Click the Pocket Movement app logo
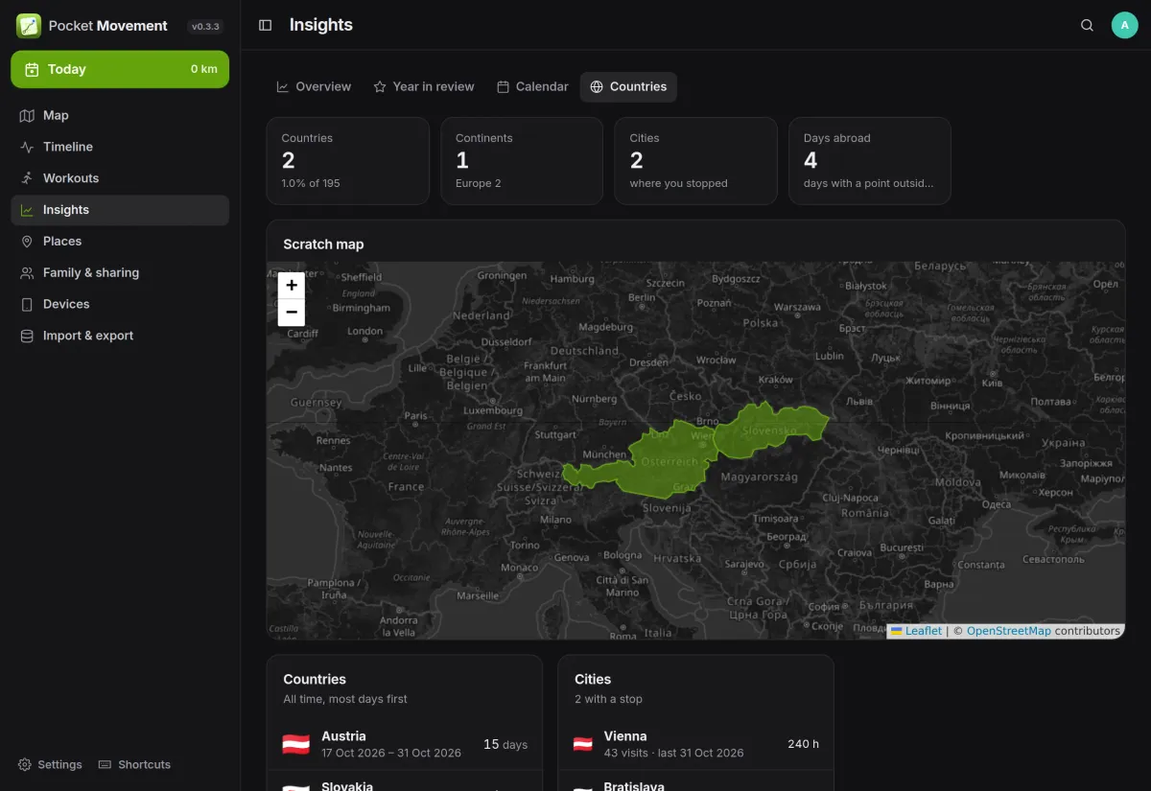This screenshot has width=1151, height=791. click(x=29, y=26)
